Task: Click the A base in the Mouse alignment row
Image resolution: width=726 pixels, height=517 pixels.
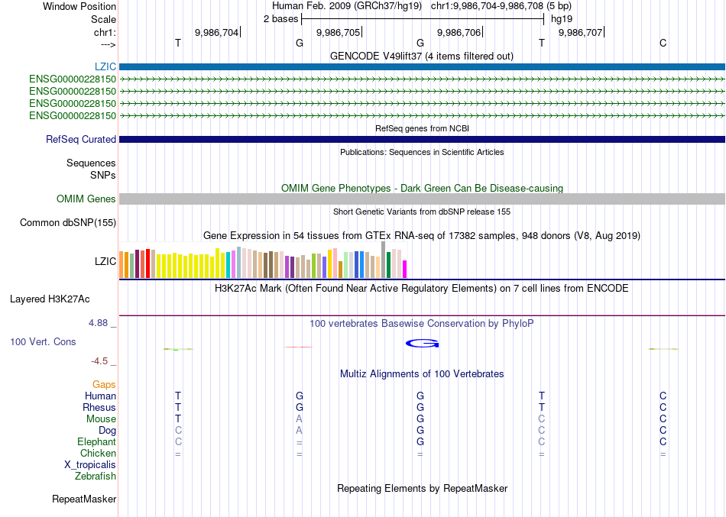Action: click(x=299, y=419)
